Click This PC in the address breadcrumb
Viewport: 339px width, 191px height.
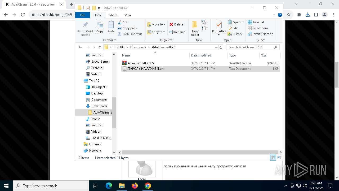(119, 47)
